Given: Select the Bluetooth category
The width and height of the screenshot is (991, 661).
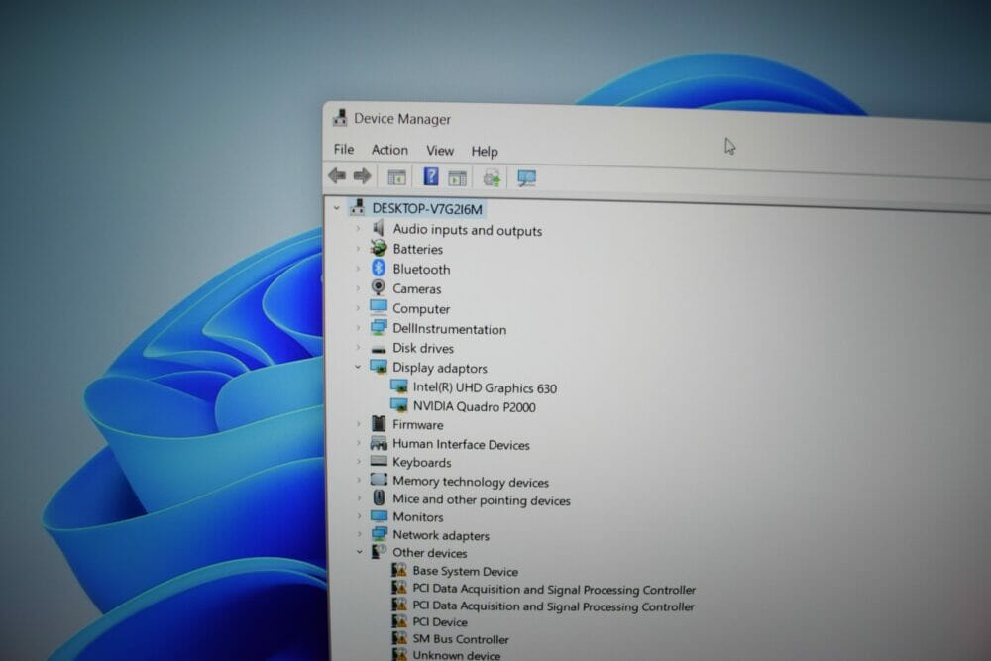Looking at the screenshot, I should (421, 270).
